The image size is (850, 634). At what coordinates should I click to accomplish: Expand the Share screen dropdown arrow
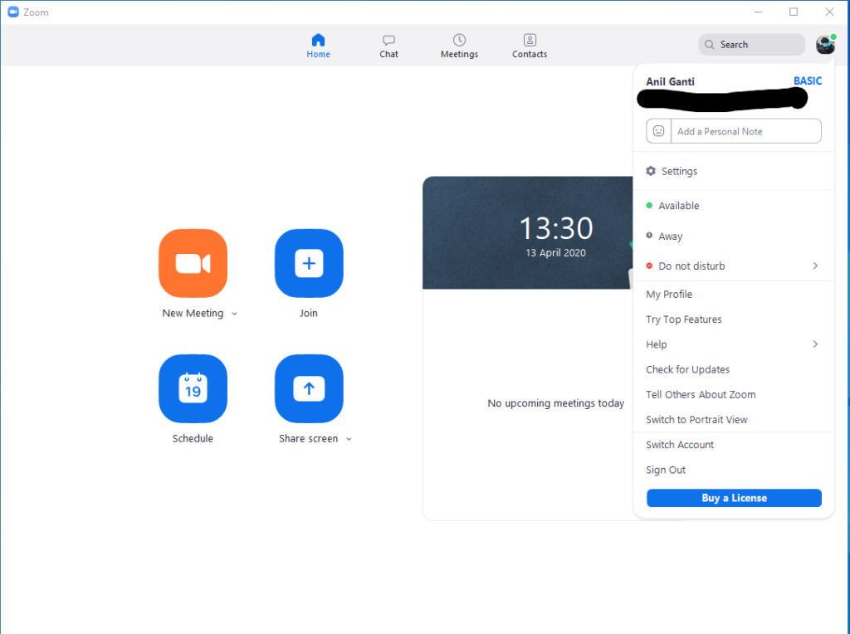coord(349,439)
